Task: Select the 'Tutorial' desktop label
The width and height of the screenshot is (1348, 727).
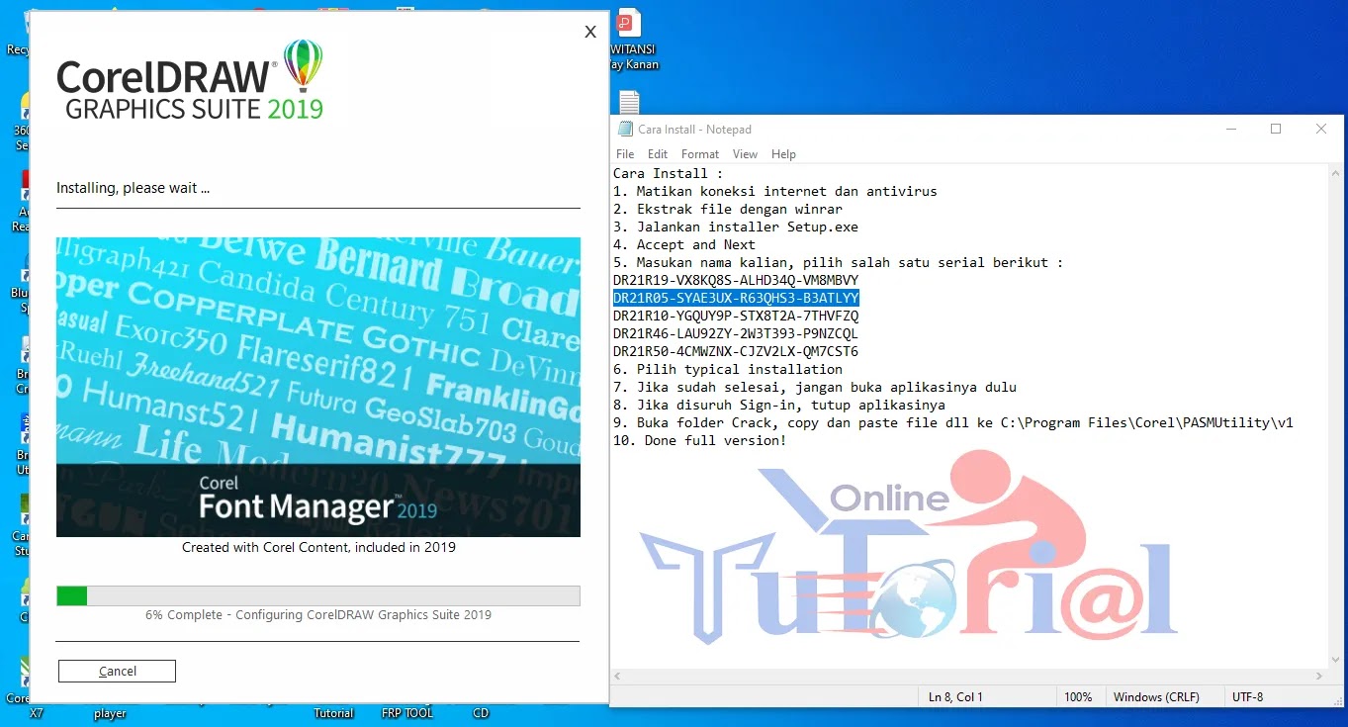Action: (x=334, y=713)
